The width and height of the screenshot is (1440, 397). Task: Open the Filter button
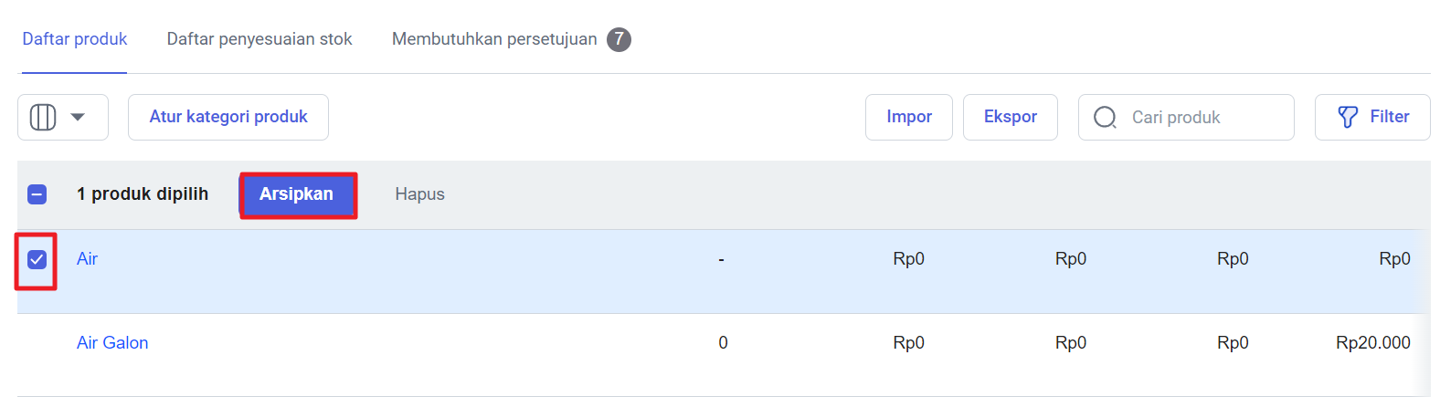click(1372, 117)
